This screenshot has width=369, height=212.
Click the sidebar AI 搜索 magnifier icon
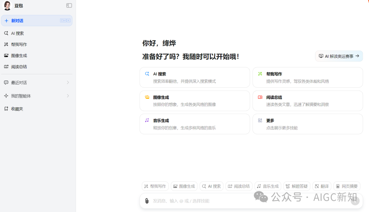[x=6, y=33]
